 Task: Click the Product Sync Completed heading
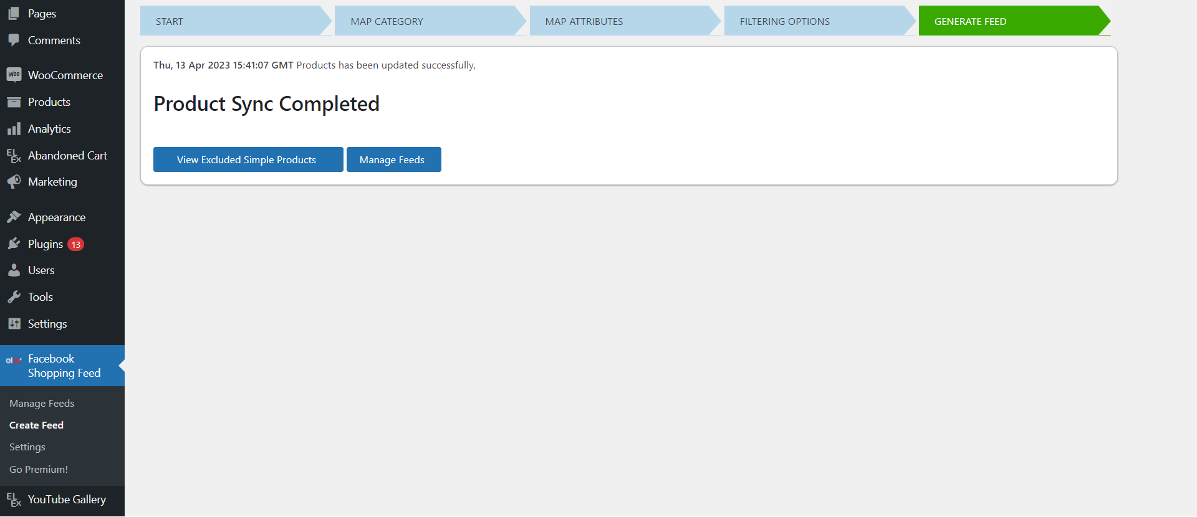(267, 103)
